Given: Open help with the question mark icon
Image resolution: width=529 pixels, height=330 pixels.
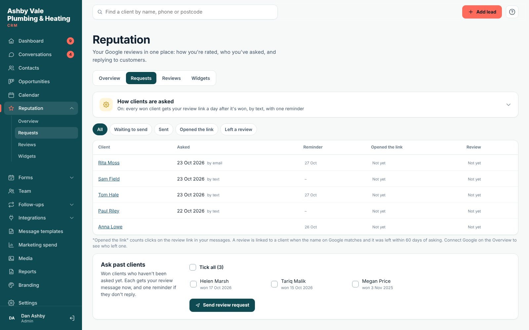Looking at the screenshot, I should (x=512, y=12).
